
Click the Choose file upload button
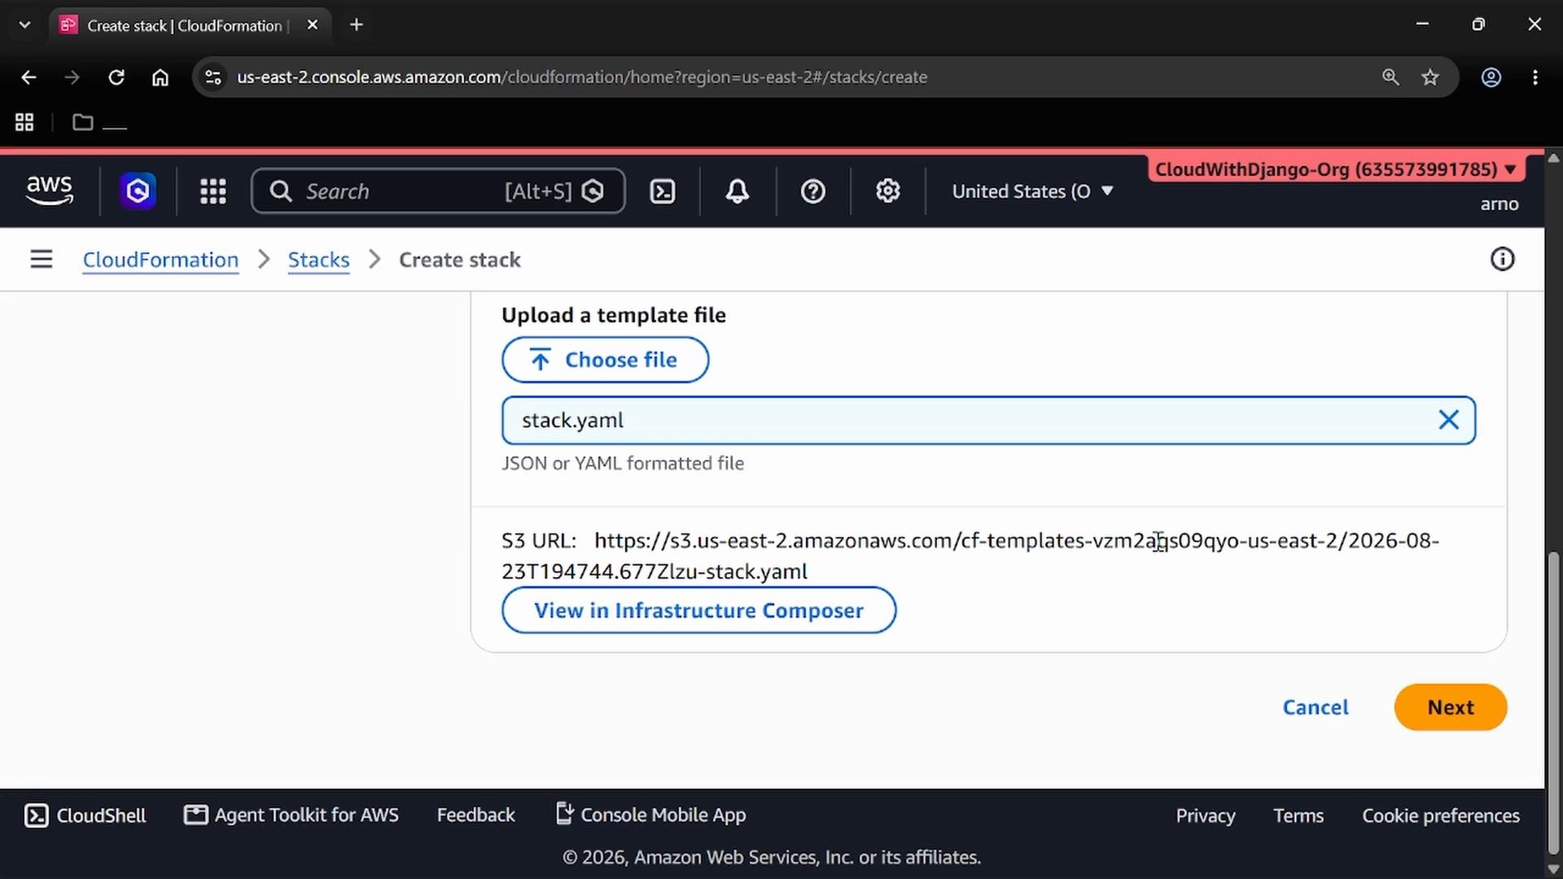tap(605, 360)
